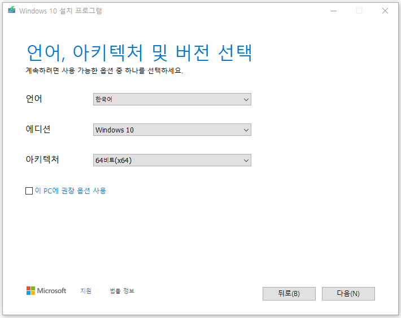The height and width of the screenshot is (318, 401).
Task: Enable '이 PC에 권장 옵션 사용' checkbox
Action: point(29,191)
